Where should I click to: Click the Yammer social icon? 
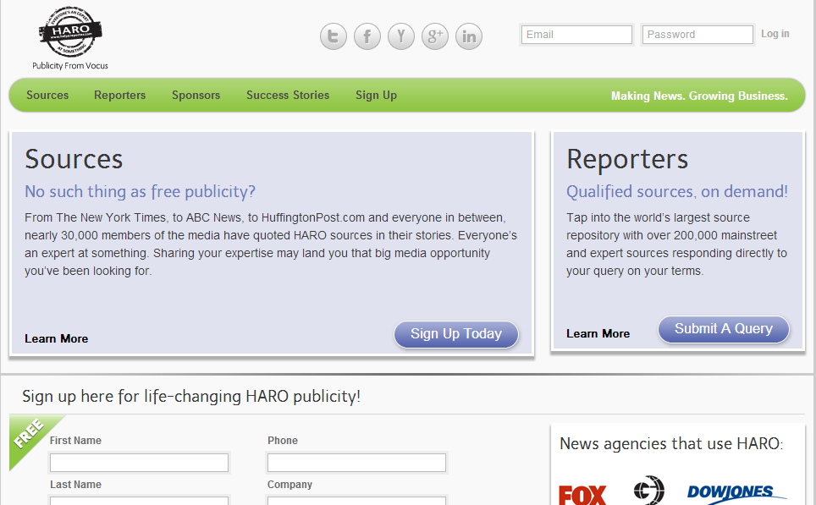(x=400, y=36)
